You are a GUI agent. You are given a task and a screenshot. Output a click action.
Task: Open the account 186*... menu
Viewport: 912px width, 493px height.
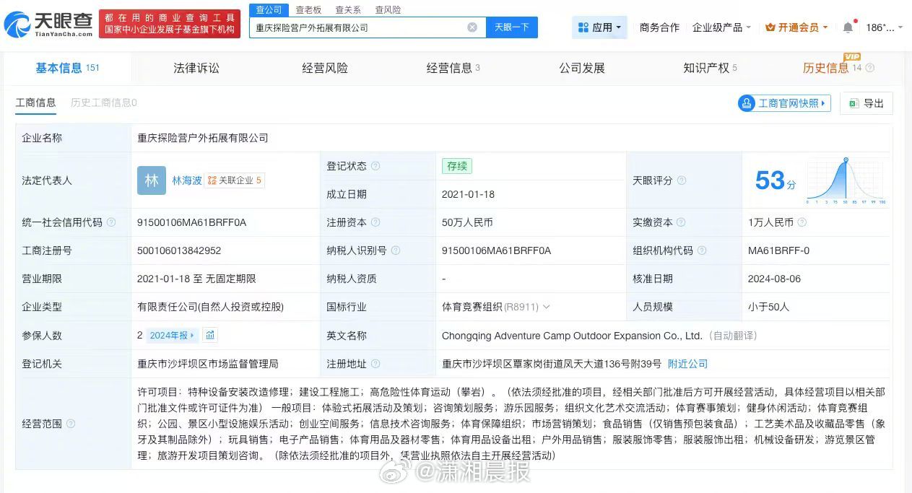(885, 27)
